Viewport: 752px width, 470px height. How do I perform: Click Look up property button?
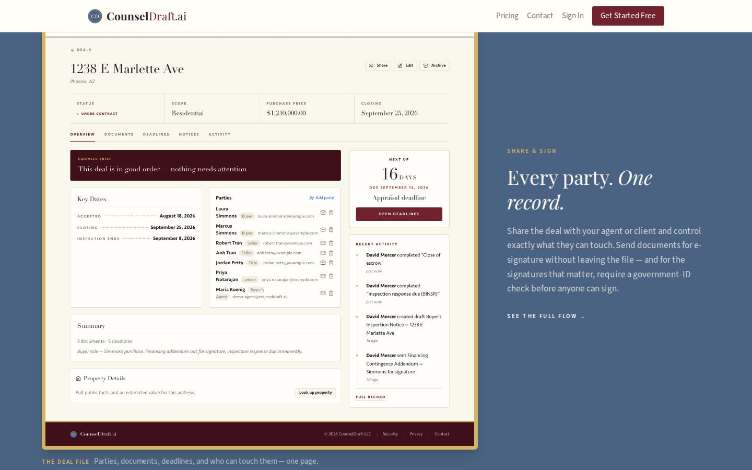[x=315, y=393]
